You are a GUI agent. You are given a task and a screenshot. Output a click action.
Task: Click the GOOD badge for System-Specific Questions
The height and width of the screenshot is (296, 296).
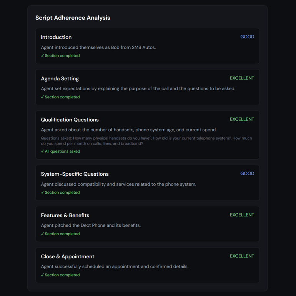coord(247,174)
